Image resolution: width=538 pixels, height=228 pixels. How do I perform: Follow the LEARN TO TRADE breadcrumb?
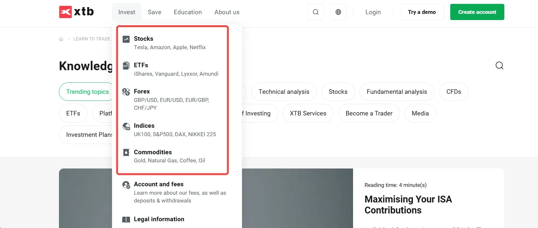92,39
